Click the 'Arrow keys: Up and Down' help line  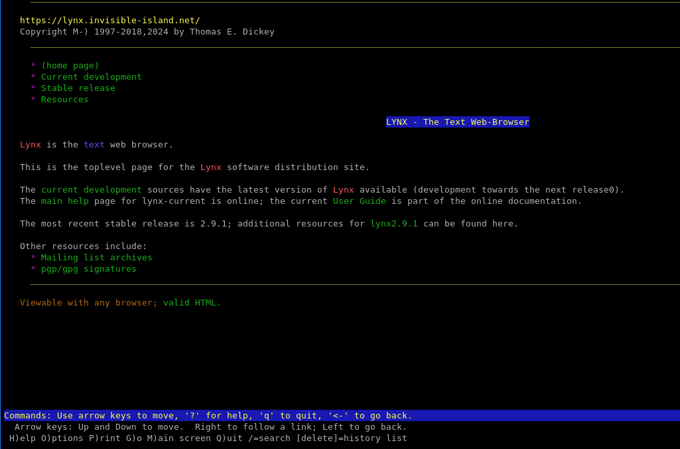click(x=211, y=427)
